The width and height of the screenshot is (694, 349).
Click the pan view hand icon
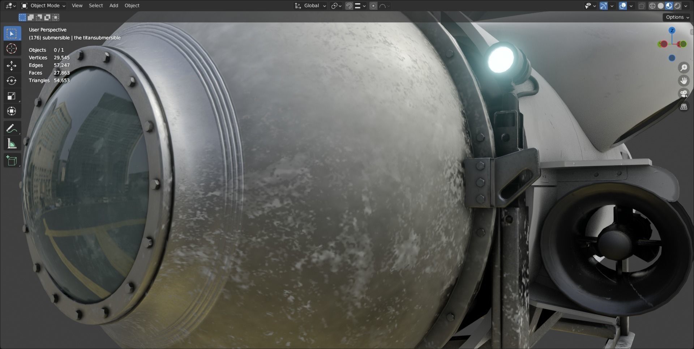684,80
